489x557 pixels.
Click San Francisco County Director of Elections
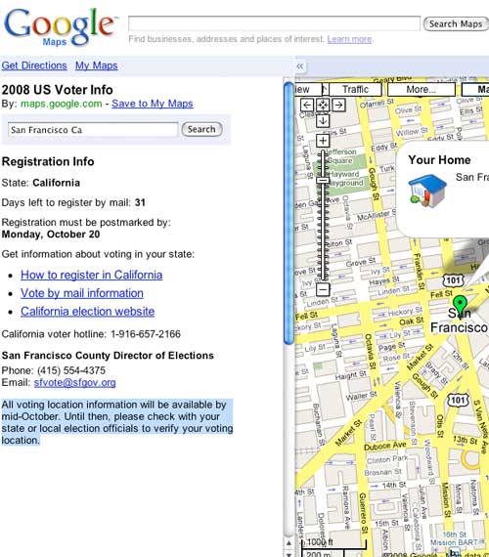coord(108,356)
